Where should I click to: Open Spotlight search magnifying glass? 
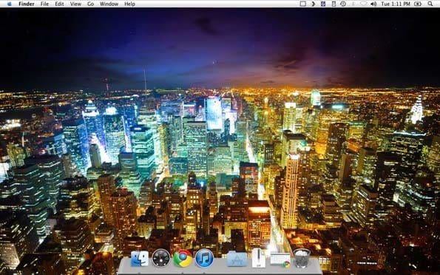click(430, 4)
